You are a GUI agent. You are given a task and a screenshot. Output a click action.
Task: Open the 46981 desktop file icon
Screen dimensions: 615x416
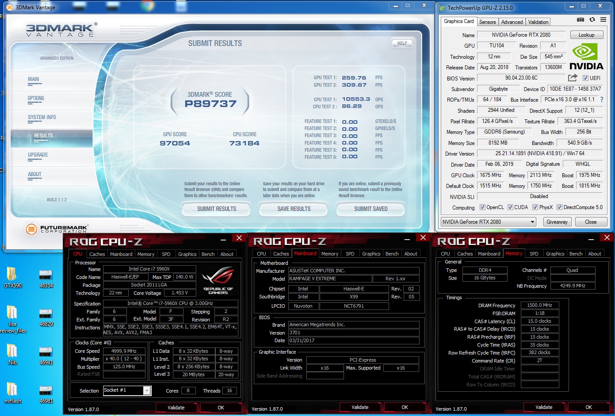click(x=46, y=394)
